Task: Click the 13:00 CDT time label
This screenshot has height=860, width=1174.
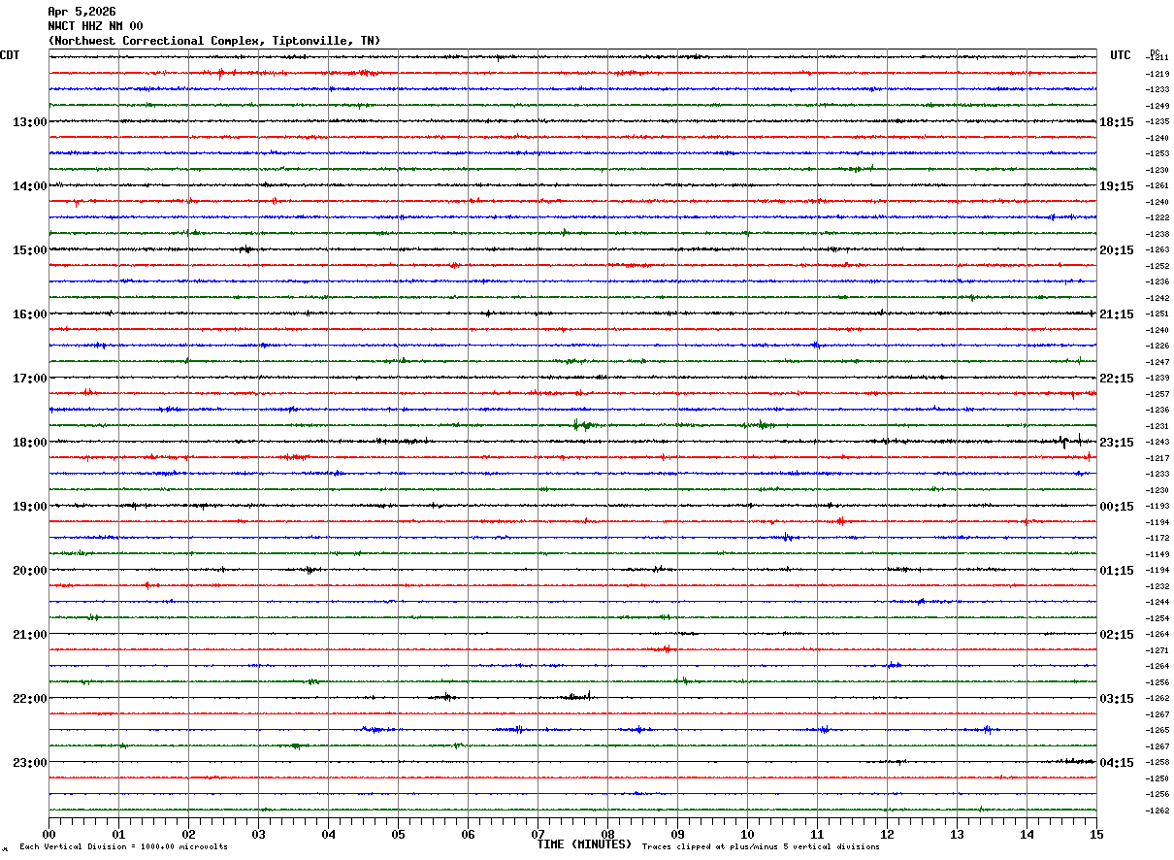Action: [x=30, y=122]
